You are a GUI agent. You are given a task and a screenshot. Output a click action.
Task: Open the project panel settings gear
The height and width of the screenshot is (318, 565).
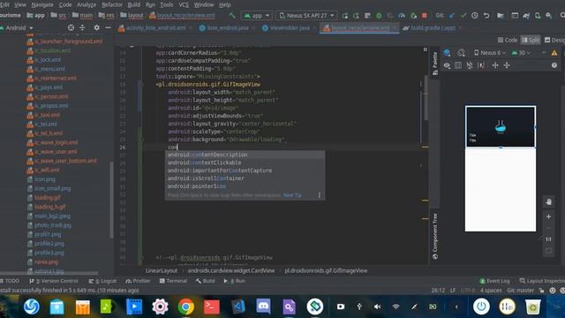[96, 27]
